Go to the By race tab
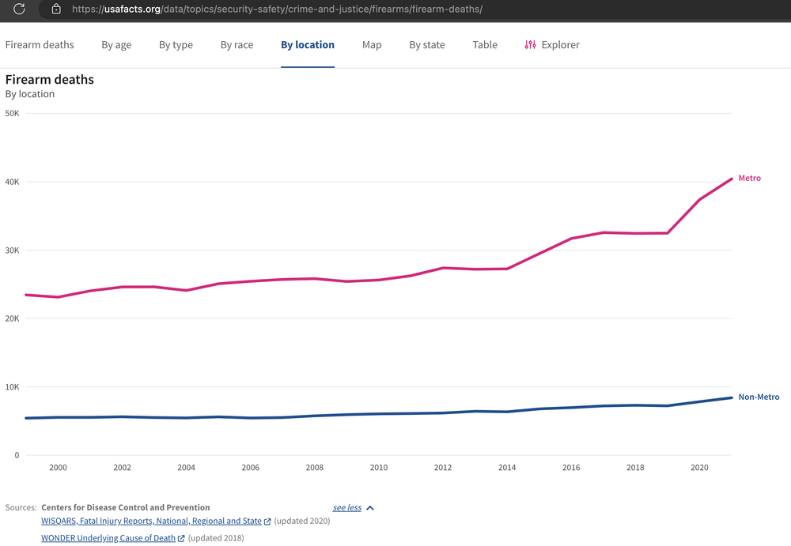 point(237,45)
